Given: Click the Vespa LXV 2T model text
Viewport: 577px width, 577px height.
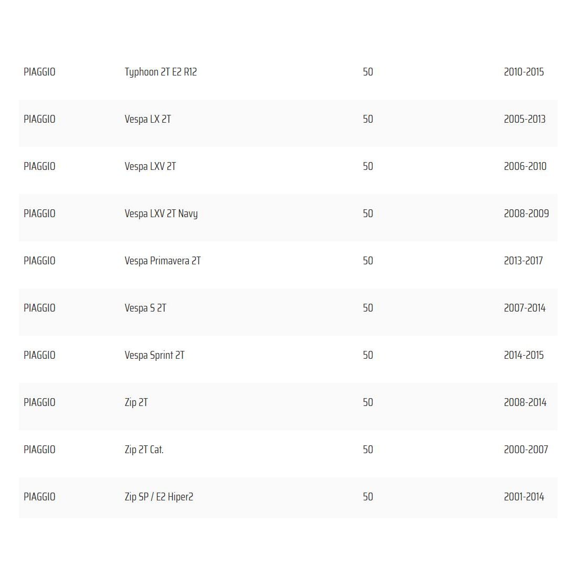Looking at the screenshot, I should [x=150, y=166].
